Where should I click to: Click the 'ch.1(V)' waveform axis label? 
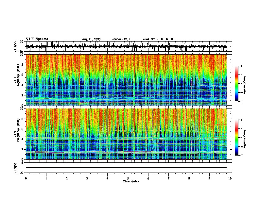point(16,46)
